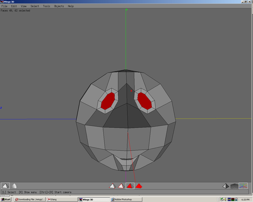Click the left red eye face
The height and width of the screenshot is (202, 253).
click(x=108, y=101)
